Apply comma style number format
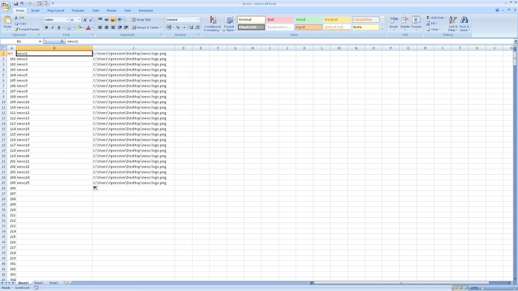 (x=184, y=27)
